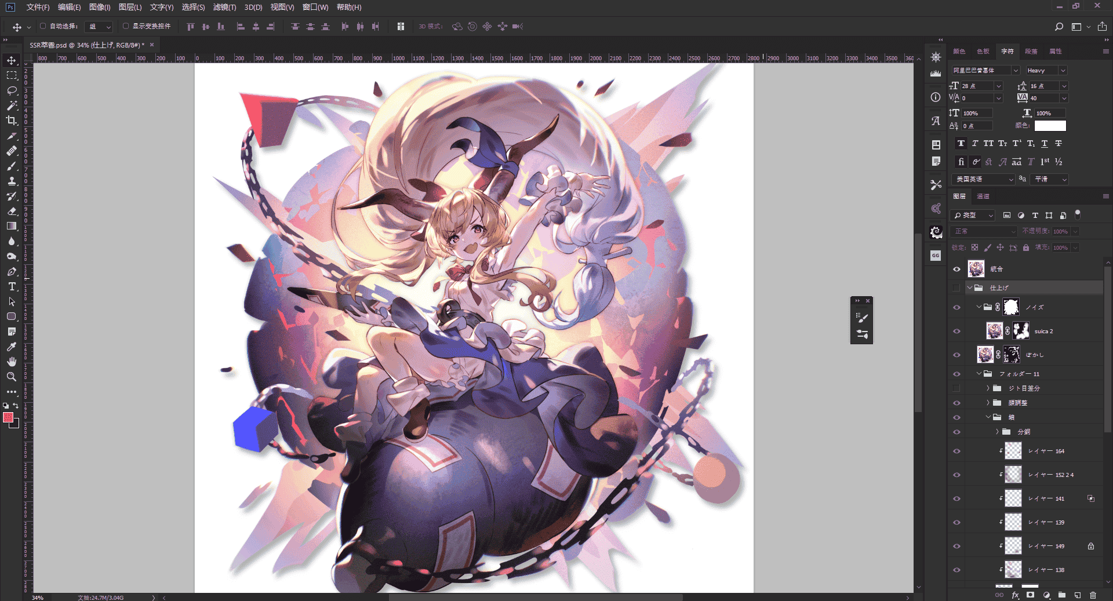The height and width of the screenshot is (601, 1113).
Task: Select the Move tool
Action: click(12, 60)
